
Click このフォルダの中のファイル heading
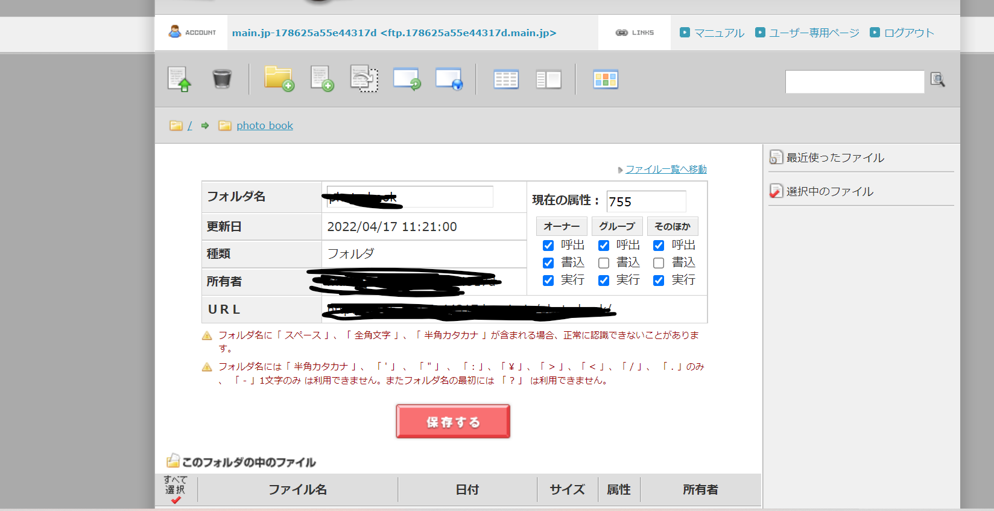(x=249, y=462)
